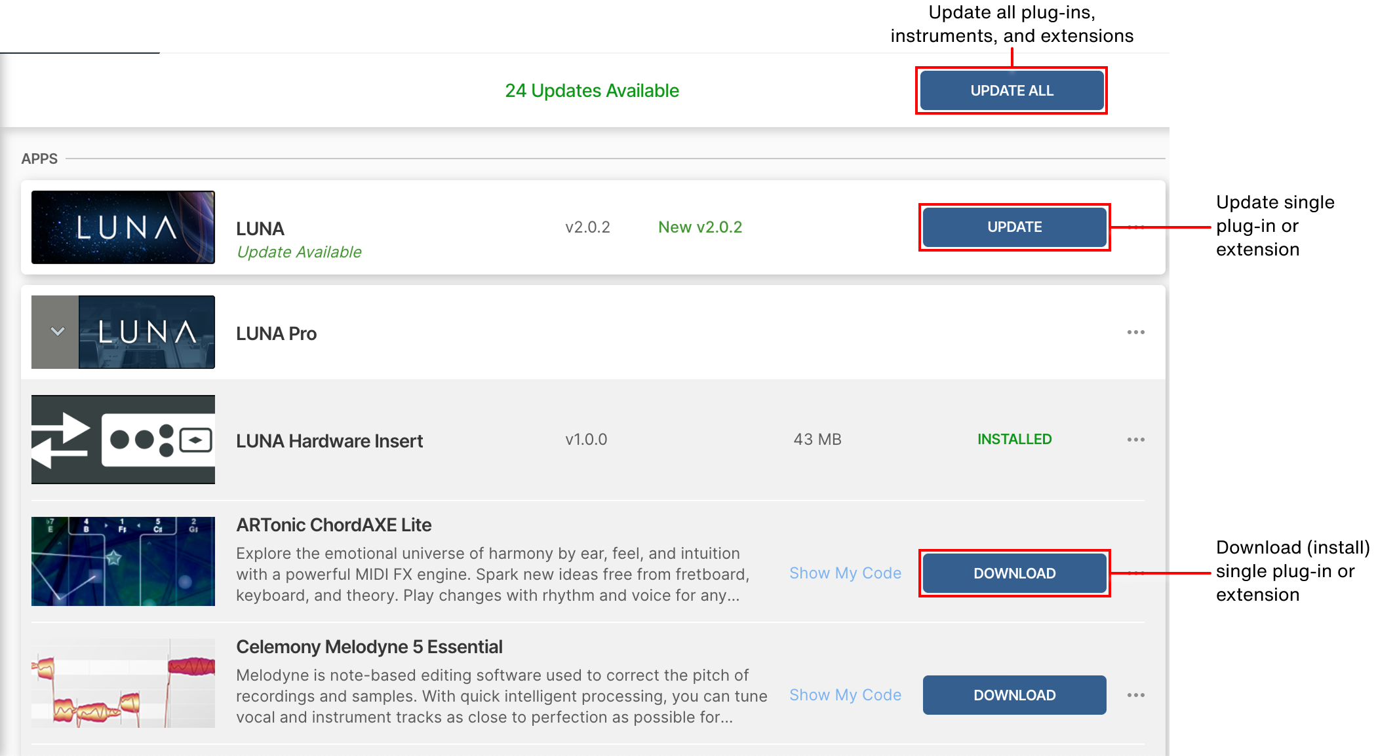The width and height of the screenshot is (1376, 756).
Task: Open Show My Code for Melodyne 5 Essential
Action: (846, 695)
